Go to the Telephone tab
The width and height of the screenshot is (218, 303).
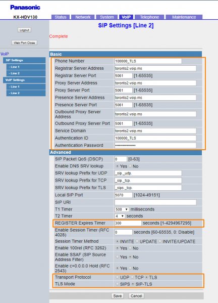pyautogui.click(x=149, y=17)
